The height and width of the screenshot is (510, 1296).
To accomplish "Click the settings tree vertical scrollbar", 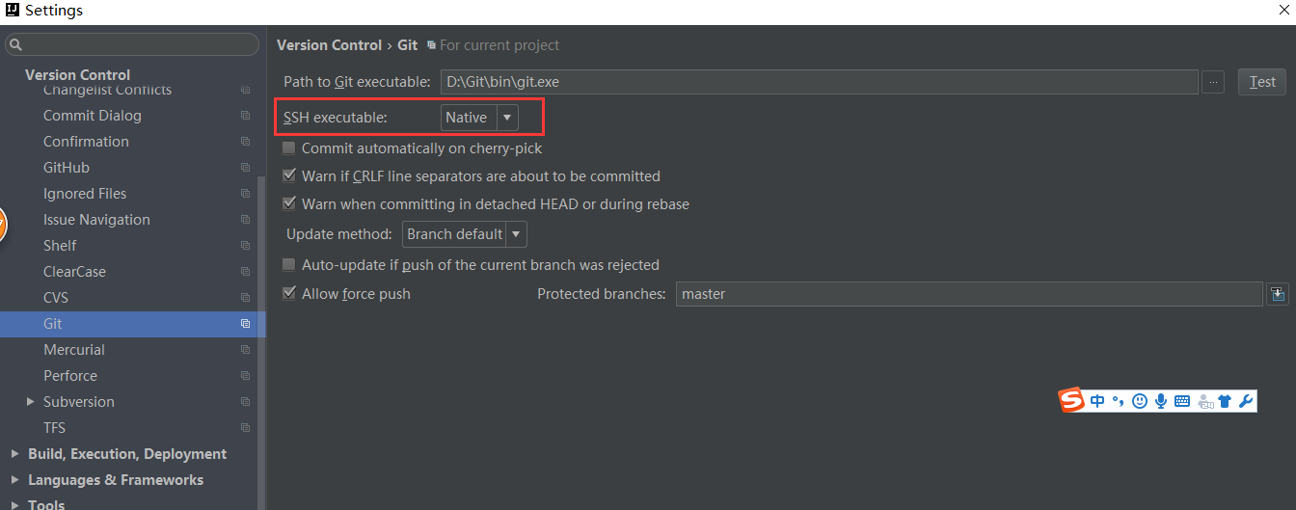I will 261,342.
